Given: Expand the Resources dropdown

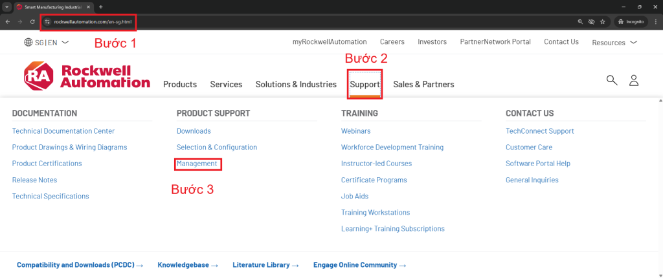Looking at the screenshot, I should pos(614,43).
